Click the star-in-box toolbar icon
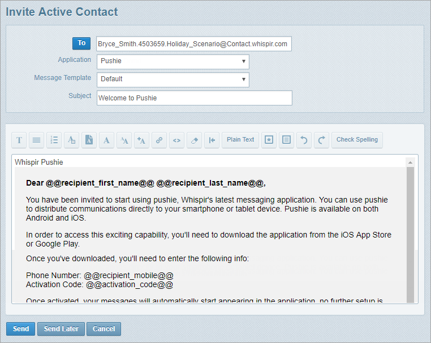 [269, 140]
